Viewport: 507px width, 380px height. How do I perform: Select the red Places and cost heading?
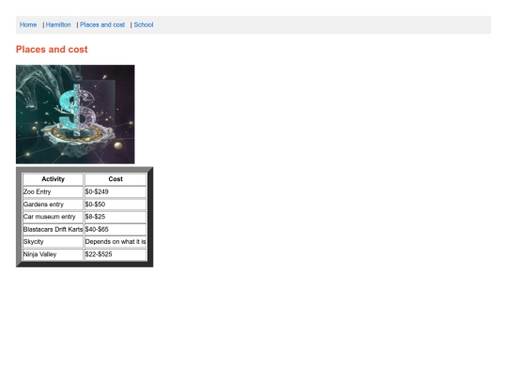point(52,49)
